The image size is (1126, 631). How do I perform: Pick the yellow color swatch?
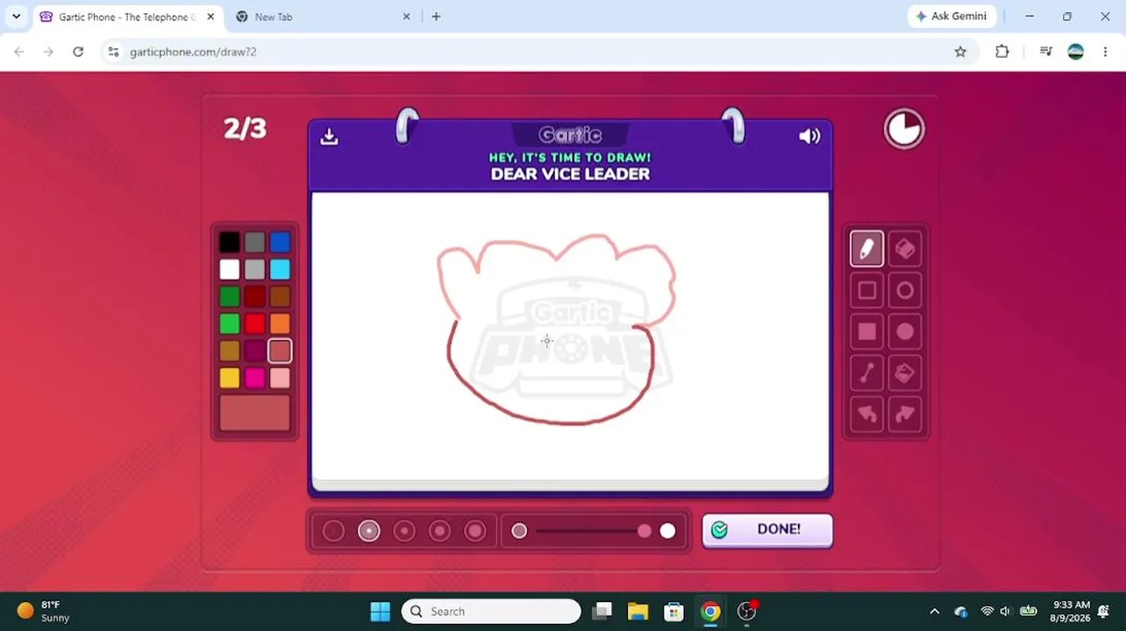[230, 378]
